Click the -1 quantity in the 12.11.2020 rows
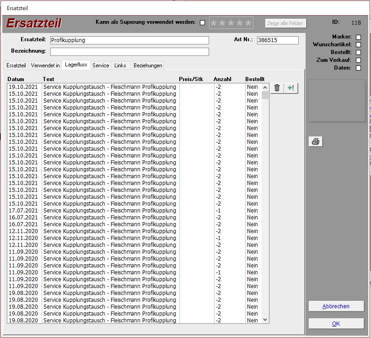The height and width of the screenshot is (338, 371). pos(218,238)
